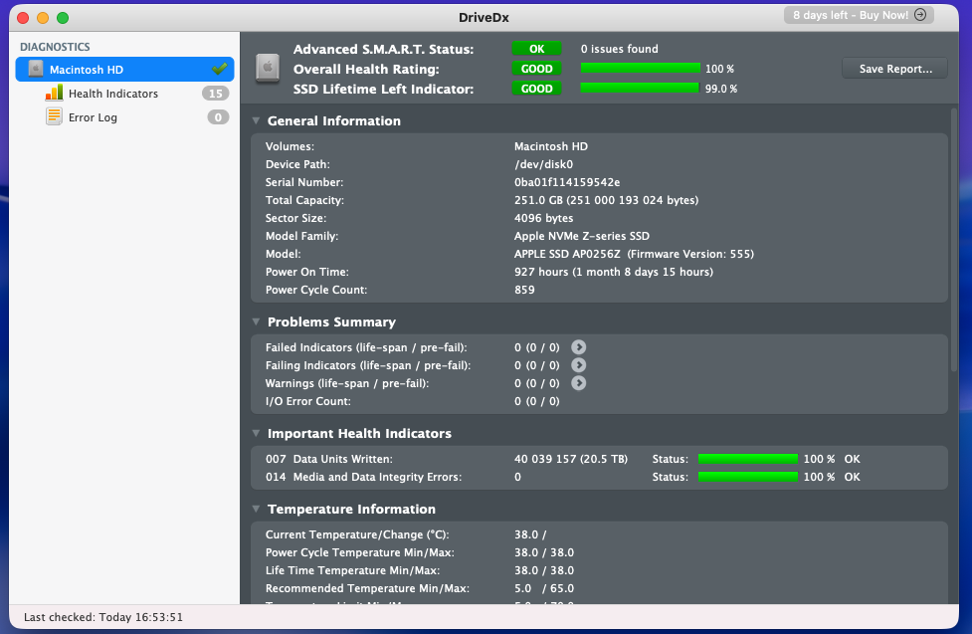Collapse the Important Health Indicators section
Screen dimensions: 972x634
point(256,434)
